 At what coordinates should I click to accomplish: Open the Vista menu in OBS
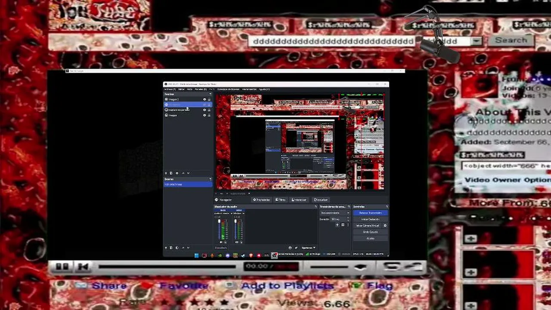click(x=189, y=89)
